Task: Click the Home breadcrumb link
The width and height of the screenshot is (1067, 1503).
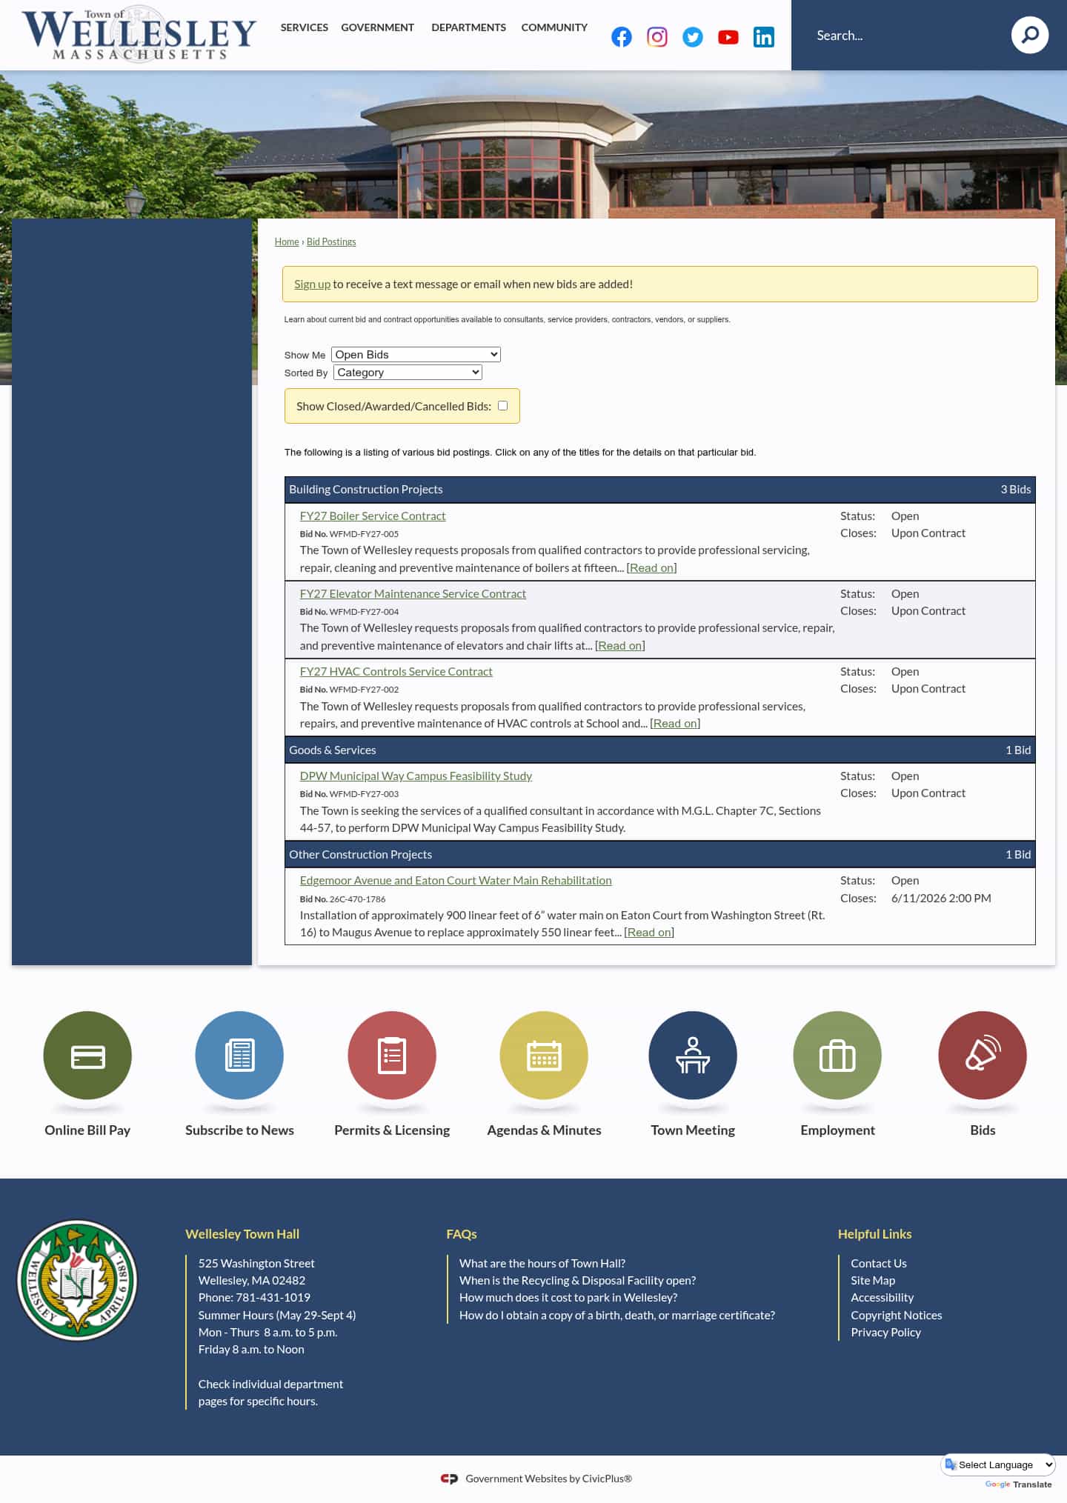Action: (287, 241)
